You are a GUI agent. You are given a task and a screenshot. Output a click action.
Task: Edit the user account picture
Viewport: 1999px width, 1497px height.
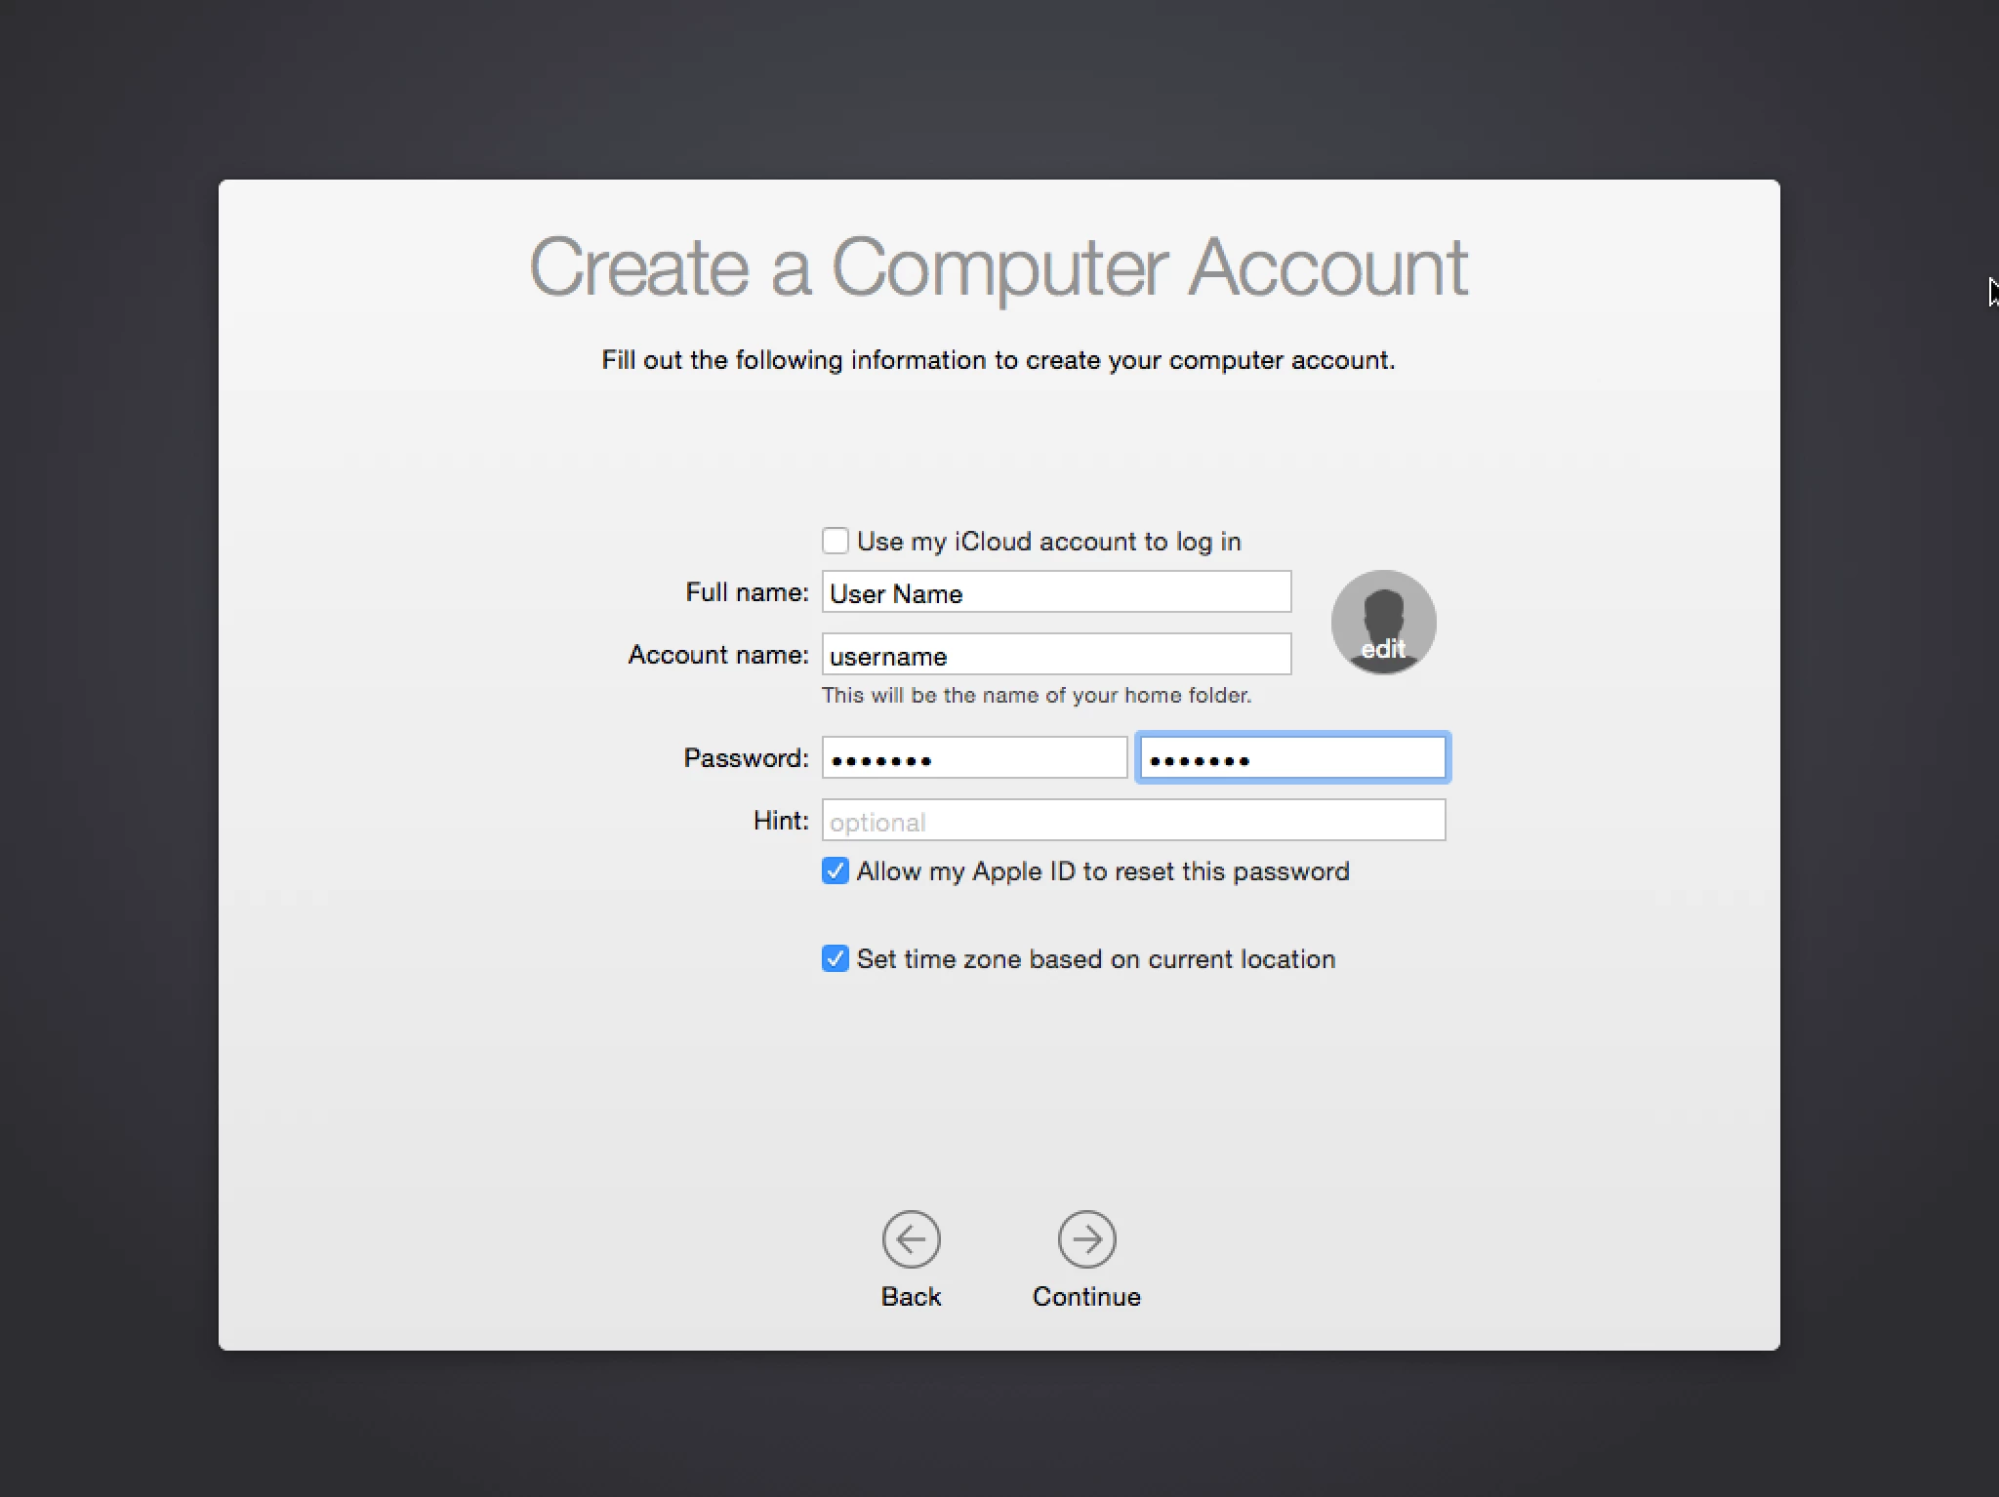(1383, 623)
